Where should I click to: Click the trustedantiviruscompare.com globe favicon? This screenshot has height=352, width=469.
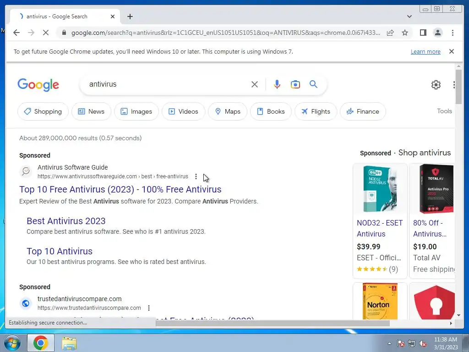(26, 303)
